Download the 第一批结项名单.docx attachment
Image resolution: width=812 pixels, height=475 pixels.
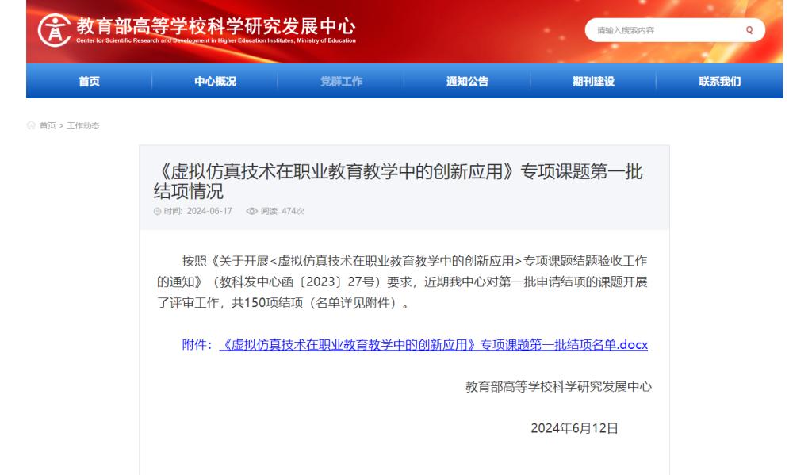click(433, 345)
